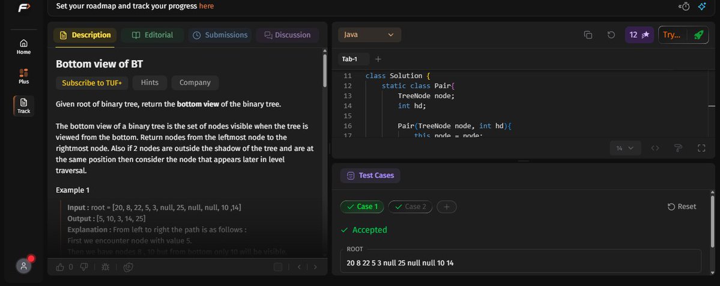
Task: Click the TUF logo at top left
Action: [x=24, y=8]
